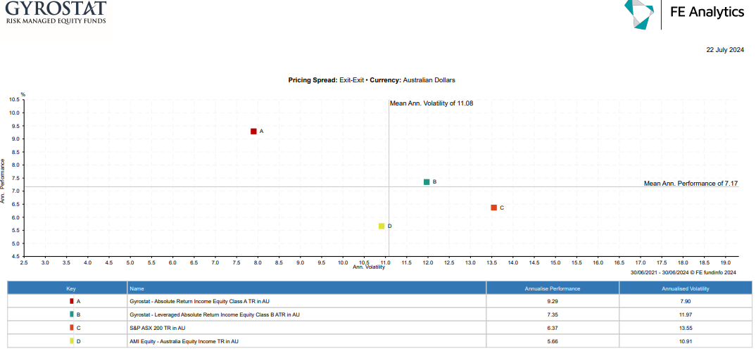Select the 'S&P ASX 200 TR in AU' name

(157, 328)
